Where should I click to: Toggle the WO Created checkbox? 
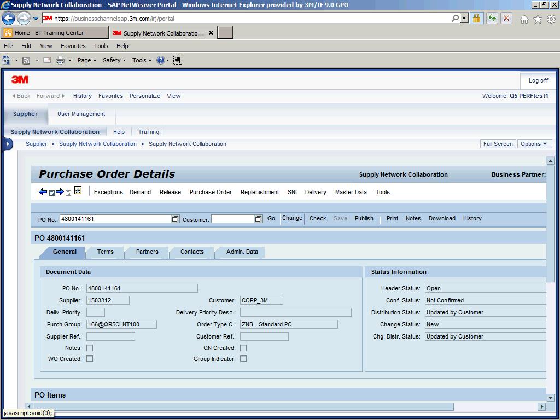click(x=90, y=359)
